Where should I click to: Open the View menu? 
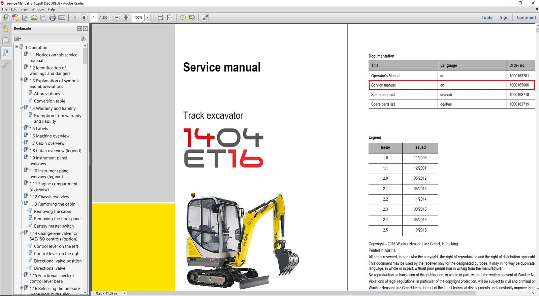tap(24, 9)
